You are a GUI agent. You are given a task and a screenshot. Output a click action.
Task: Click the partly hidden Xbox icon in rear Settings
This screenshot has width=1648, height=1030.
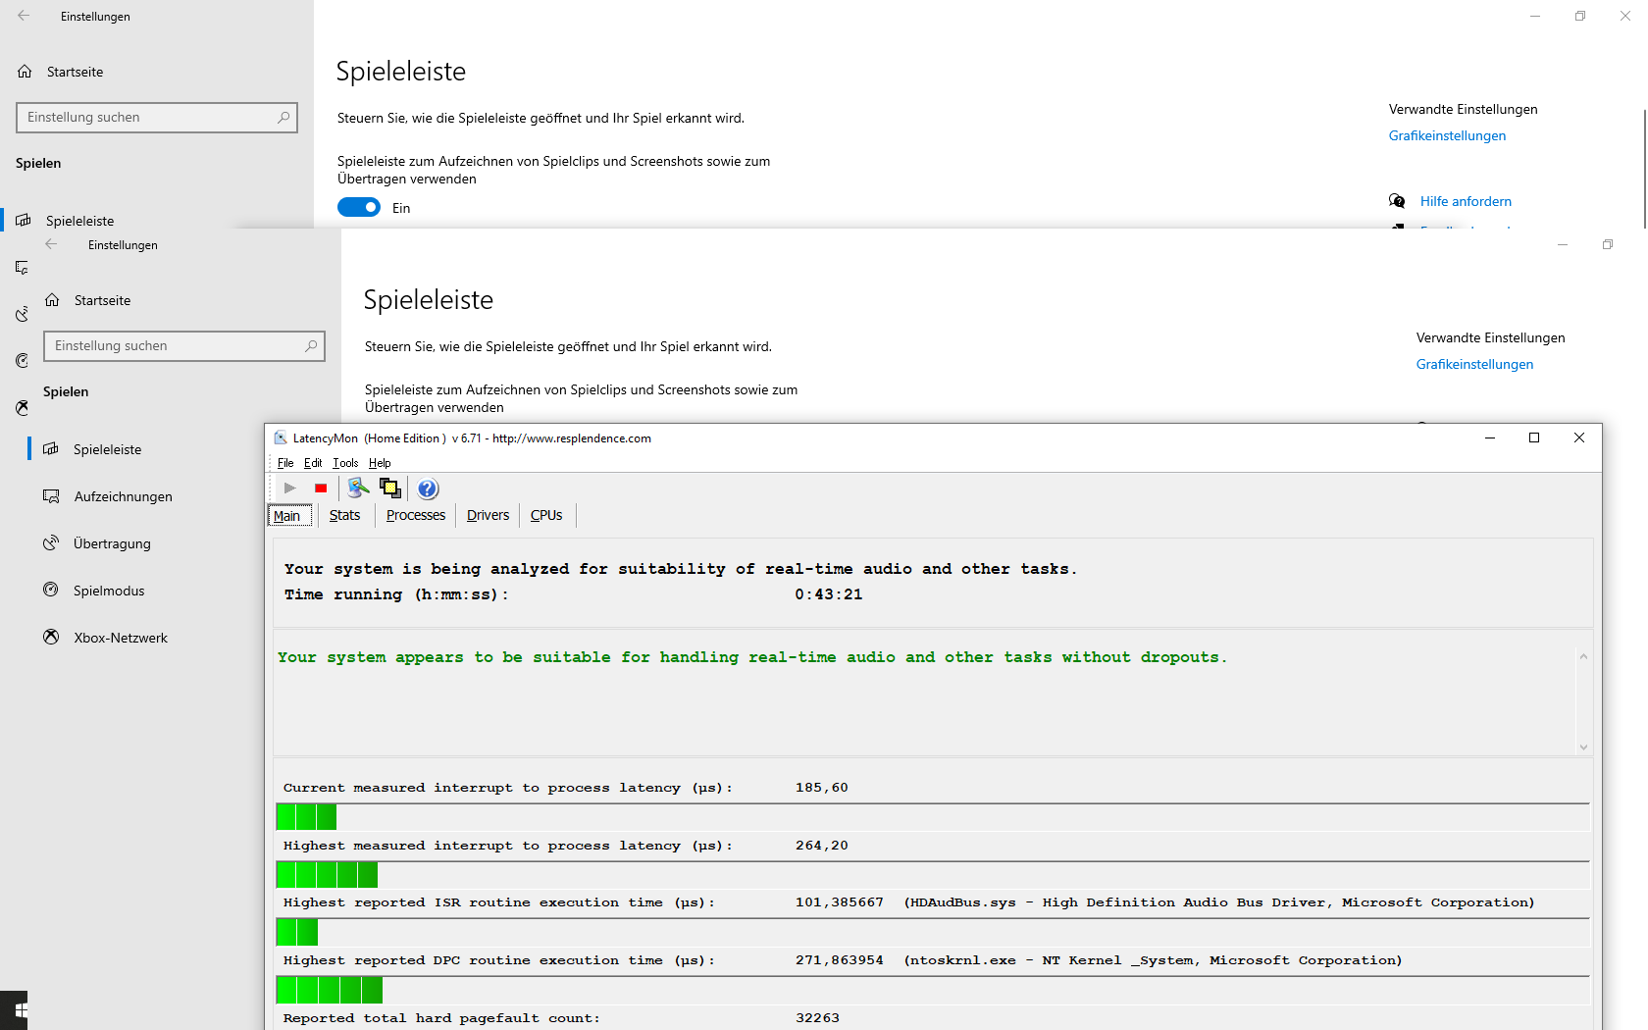(22, 408)
